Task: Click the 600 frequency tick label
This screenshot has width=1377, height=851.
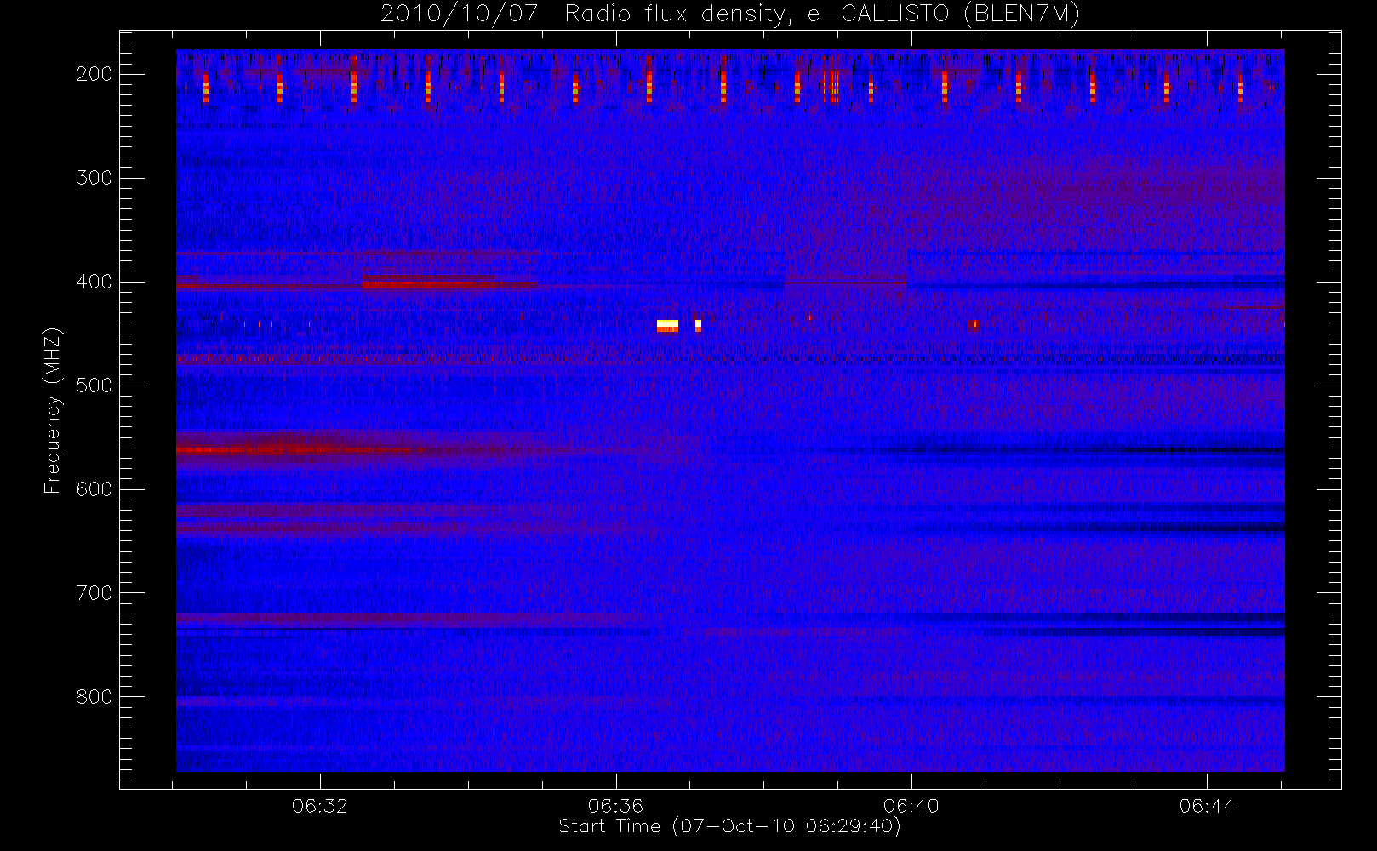Action: pyautogui.click(x=94, y=489)
